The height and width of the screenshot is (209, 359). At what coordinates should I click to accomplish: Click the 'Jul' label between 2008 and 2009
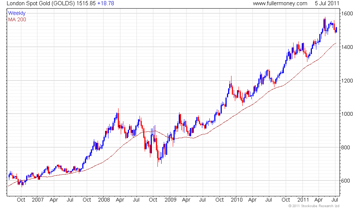point(136,200)
